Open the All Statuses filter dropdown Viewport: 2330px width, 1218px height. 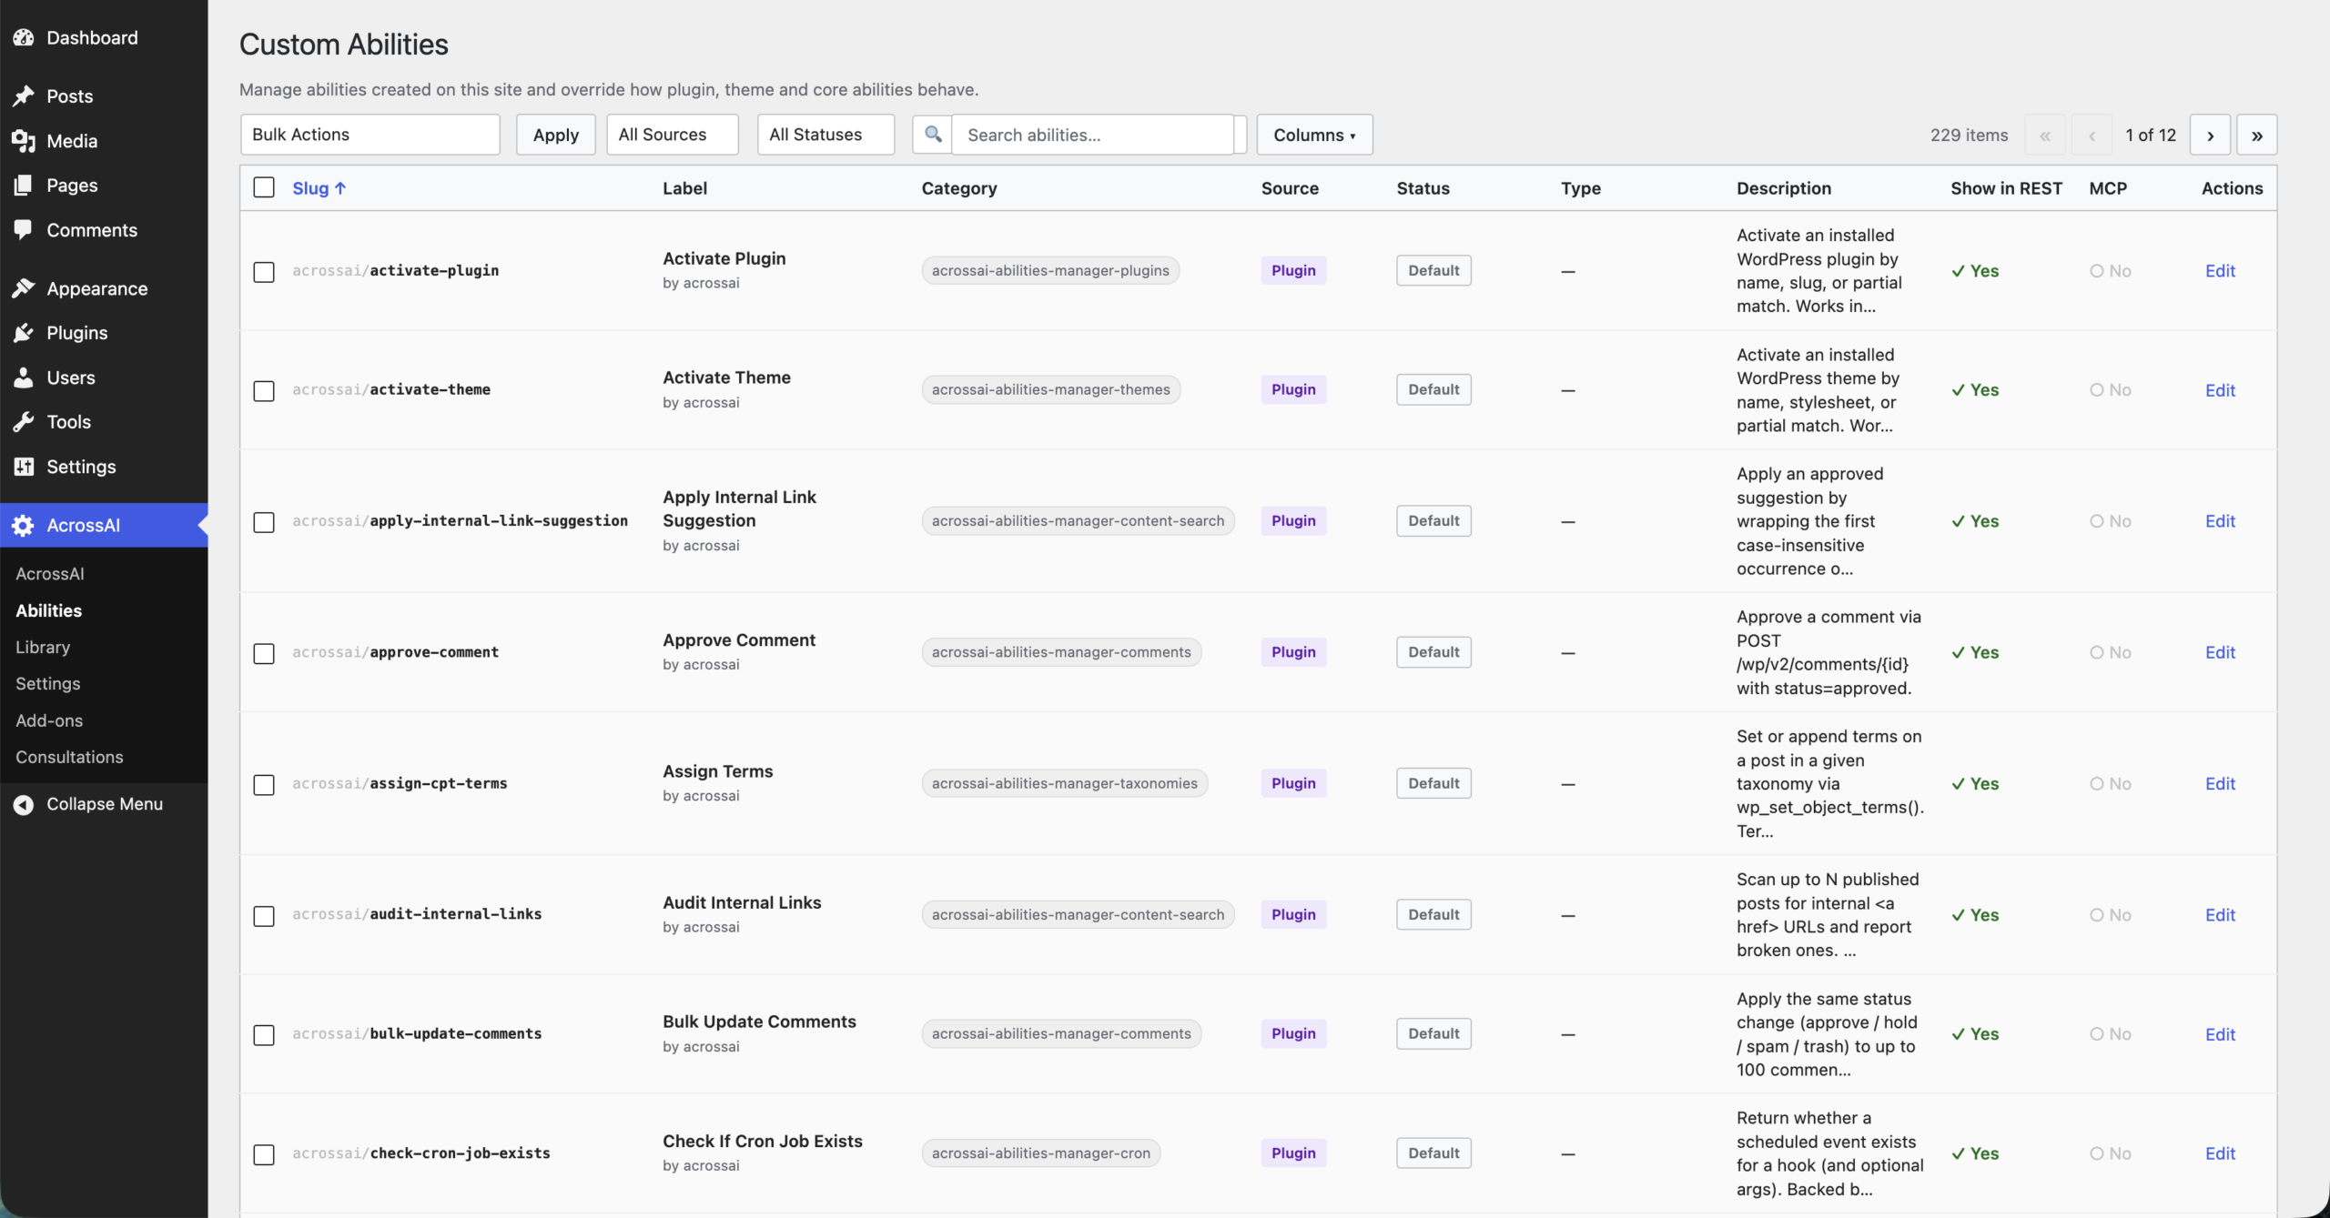tap(826, 135)
